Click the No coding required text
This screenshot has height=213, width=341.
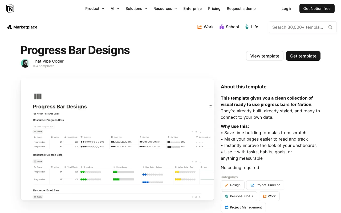pos(240,168)
